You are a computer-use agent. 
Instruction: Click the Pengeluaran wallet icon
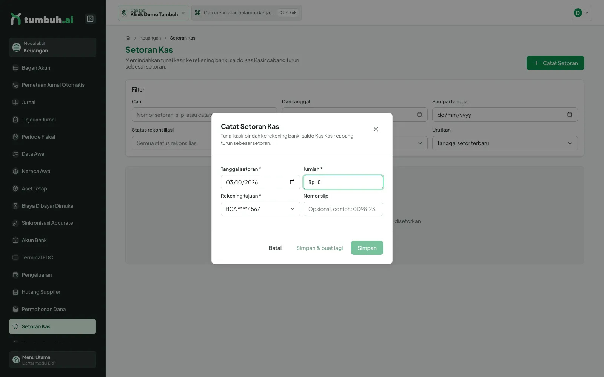click(x=15, y=275)
